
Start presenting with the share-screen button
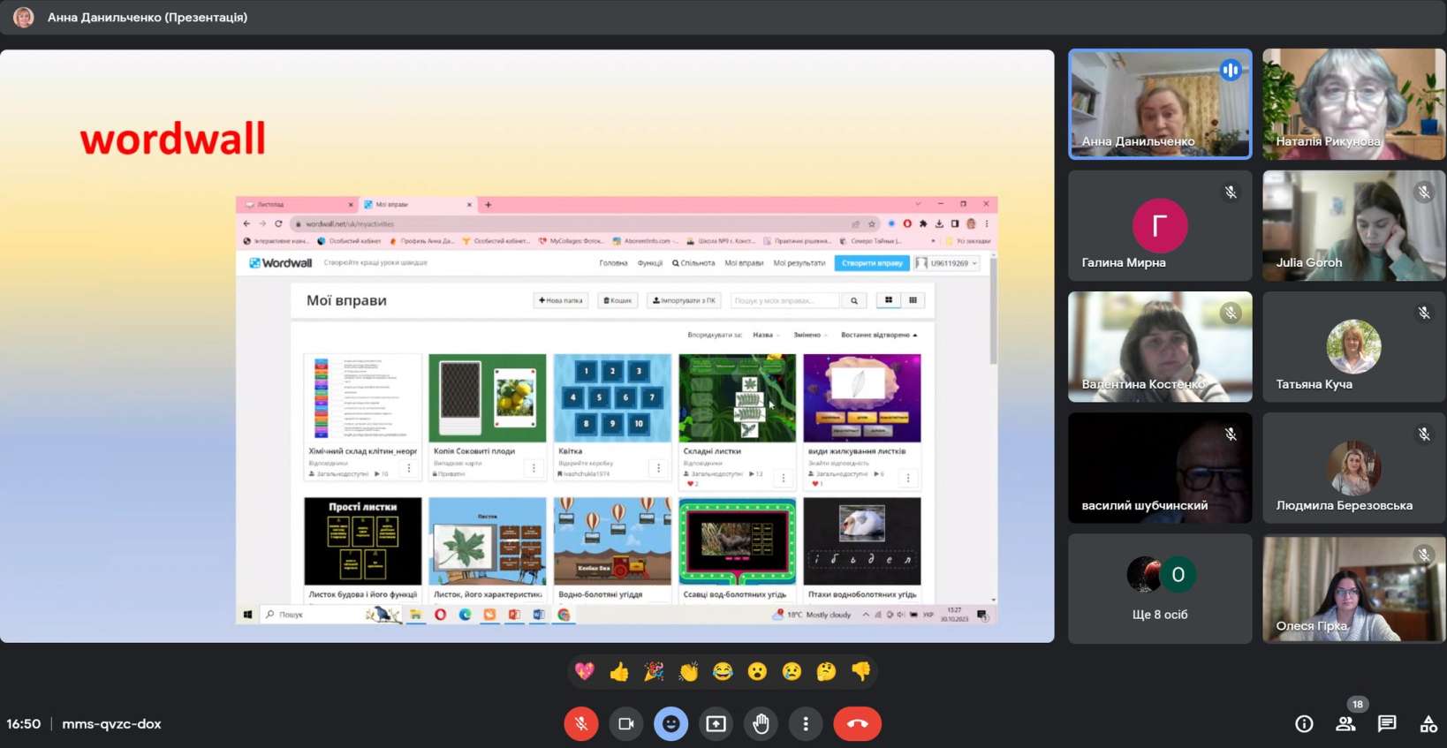[x=716, y=723]
